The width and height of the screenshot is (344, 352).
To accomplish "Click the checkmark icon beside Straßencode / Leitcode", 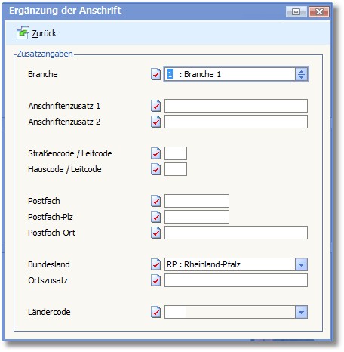I will [155, 153].
